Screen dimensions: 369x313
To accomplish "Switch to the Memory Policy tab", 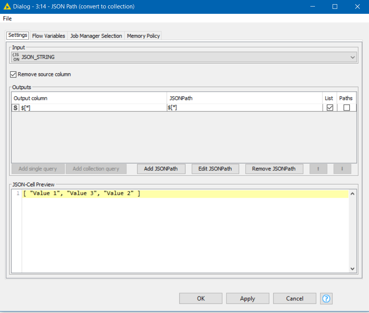I will point(143,36).
